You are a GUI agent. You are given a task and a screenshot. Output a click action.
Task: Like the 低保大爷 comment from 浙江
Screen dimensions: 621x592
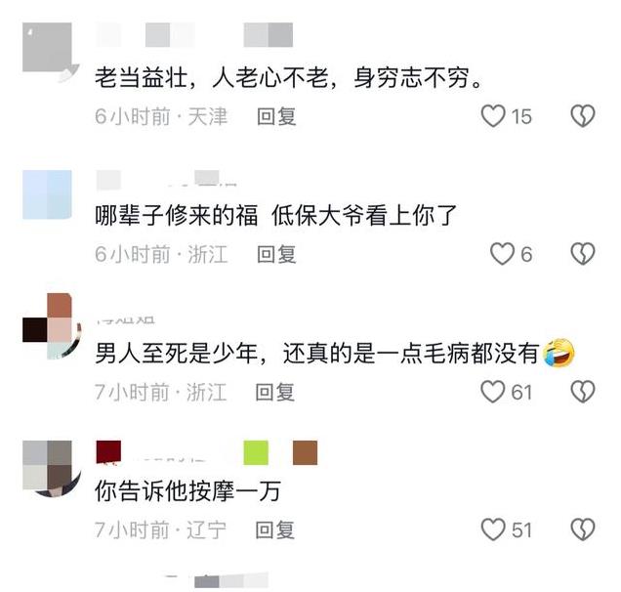tap(502, 254)
